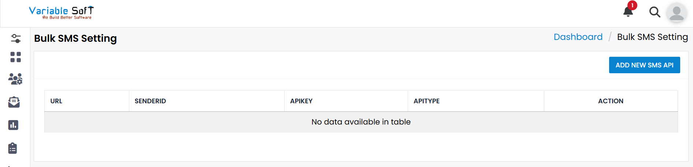Click the APITYPE column header

click(x=426, y=101)
